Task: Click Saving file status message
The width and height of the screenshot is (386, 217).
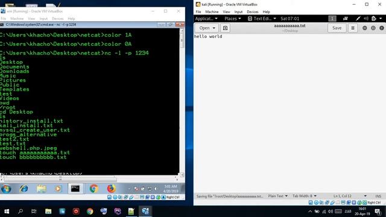Action: point(229,196)
